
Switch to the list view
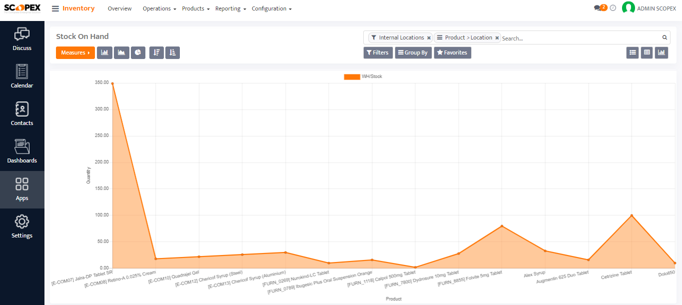(633, 52)
